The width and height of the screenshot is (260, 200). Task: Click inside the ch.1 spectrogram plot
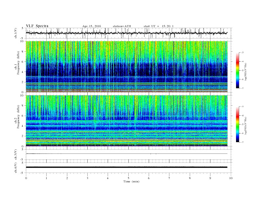click(x=127, y=67)
